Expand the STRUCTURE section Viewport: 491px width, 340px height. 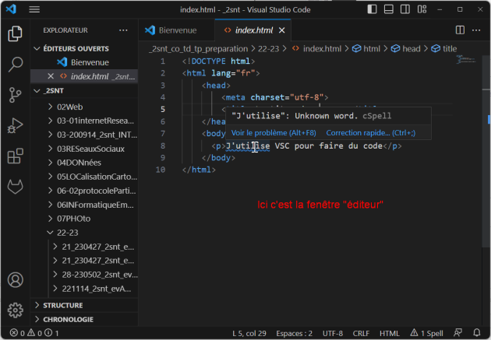pyautogui.click(x=62, y=305)
